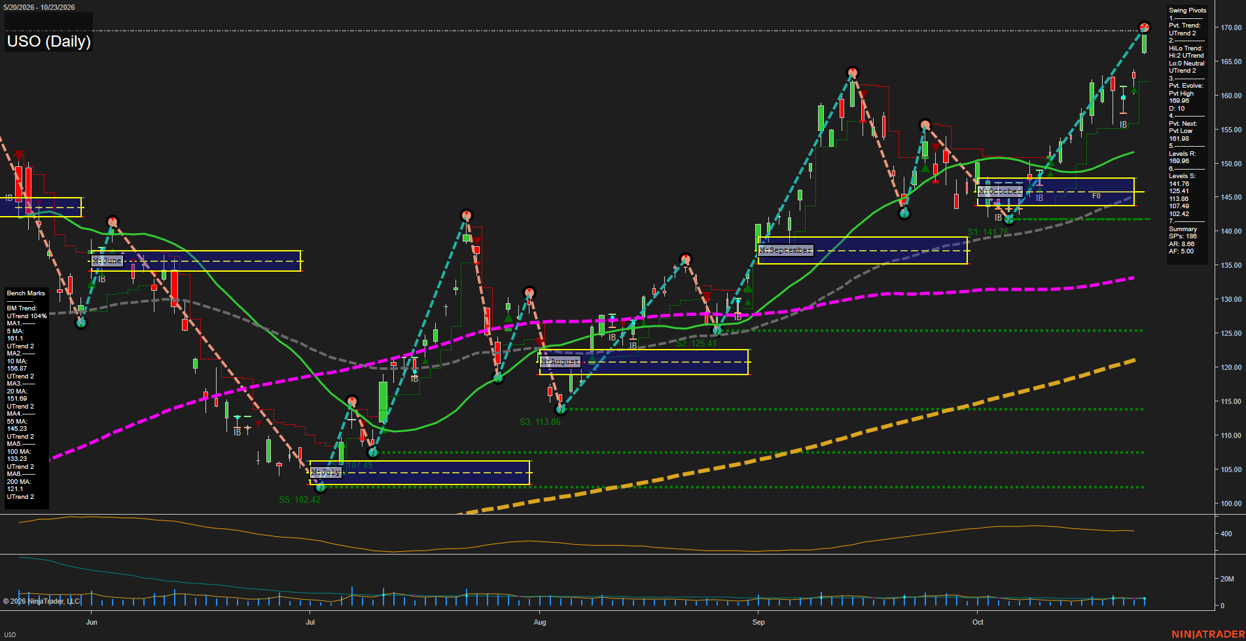Click the F0 label in October range box
The height and width of the screenshot is (641, 1246).
click(1096, 196)
